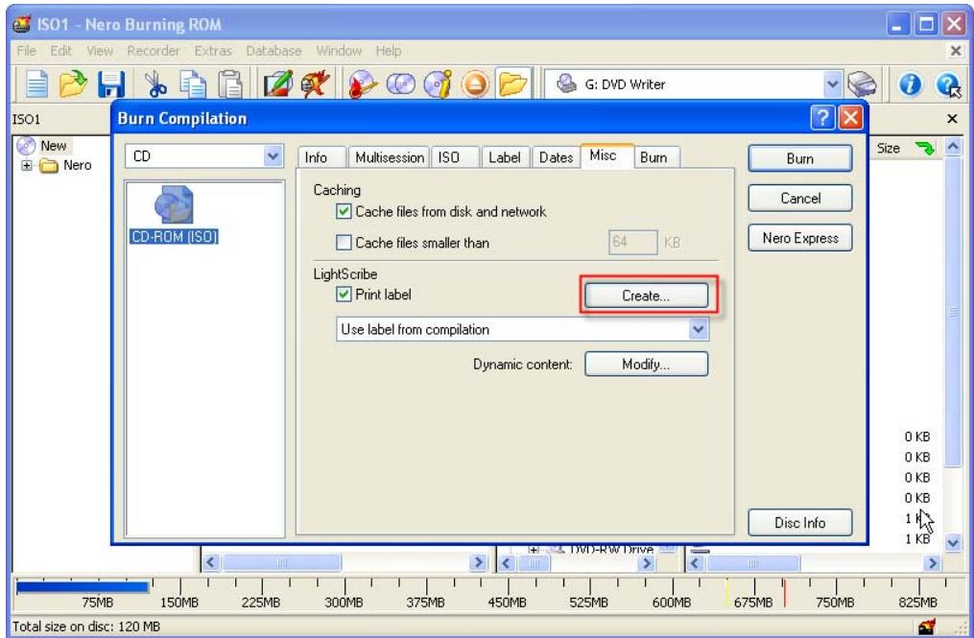Open the View menu
The height and width of the screenshot is (638, 974).
point(100,51)
